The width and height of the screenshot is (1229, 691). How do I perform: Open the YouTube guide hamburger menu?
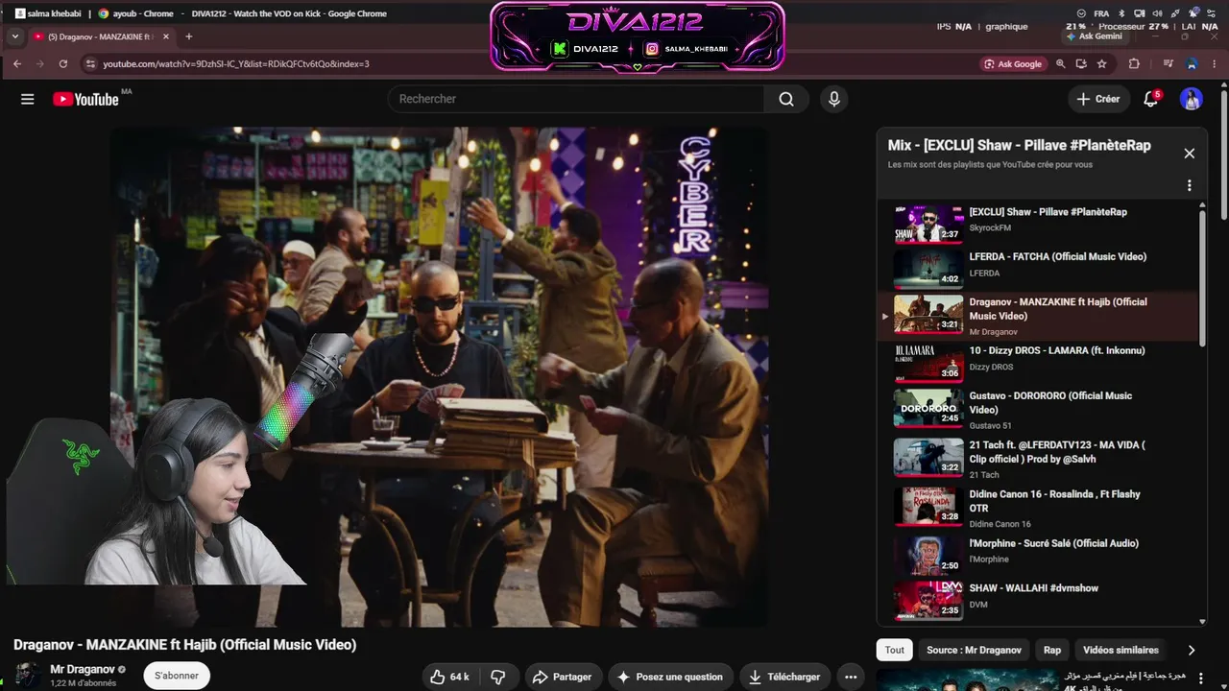[x=27, y=99]
